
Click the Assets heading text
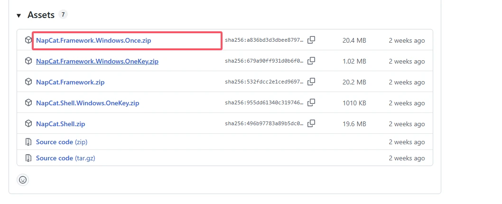(41, 15)
